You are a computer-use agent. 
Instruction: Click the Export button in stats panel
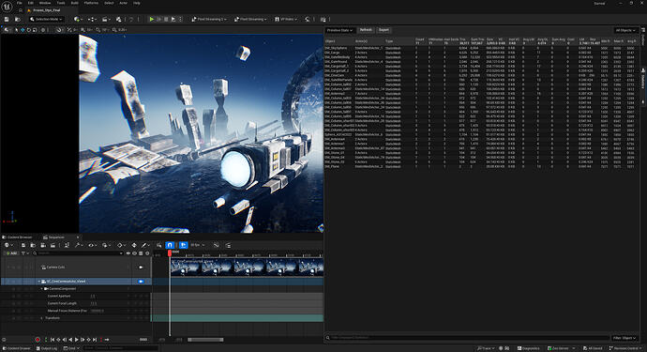384,30
